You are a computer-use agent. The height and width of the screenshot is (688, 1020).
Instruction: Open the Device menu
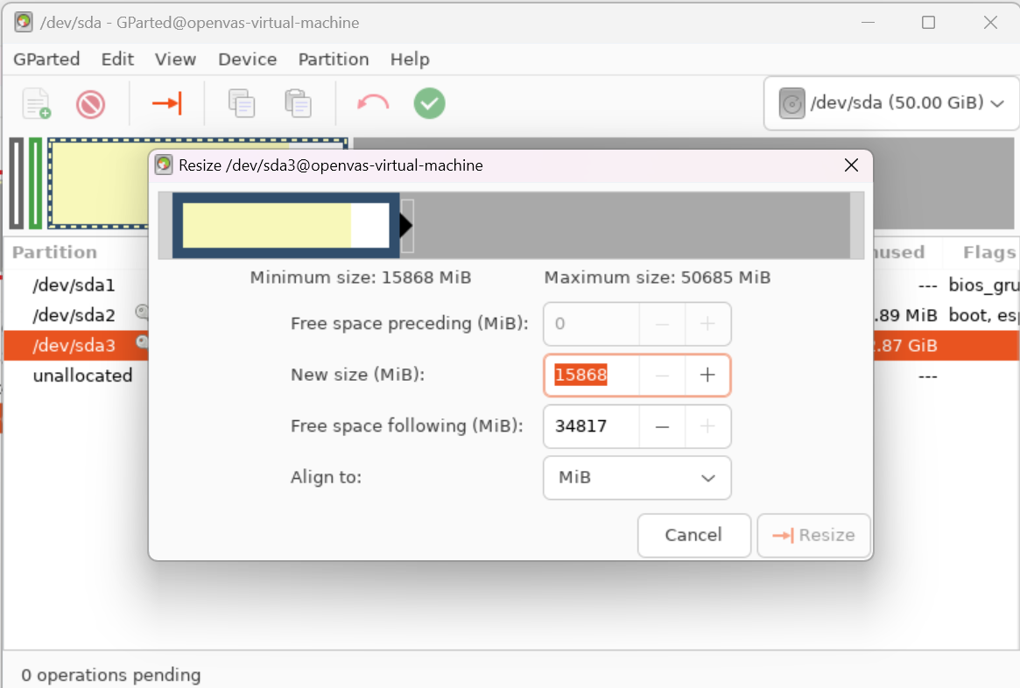pos(248,60)
